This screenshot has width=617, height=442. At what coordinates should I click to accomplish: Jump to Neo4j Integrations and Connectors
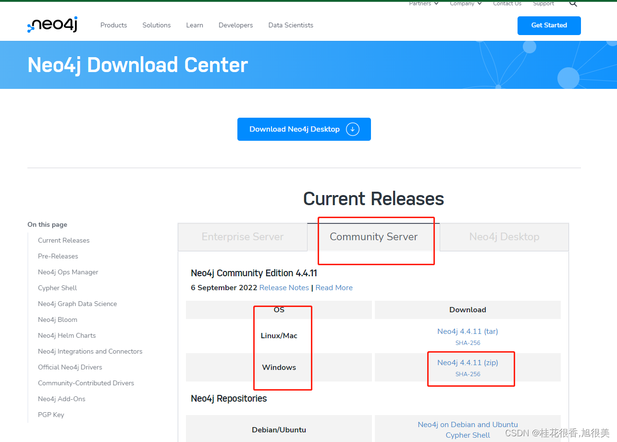(90, 351)
